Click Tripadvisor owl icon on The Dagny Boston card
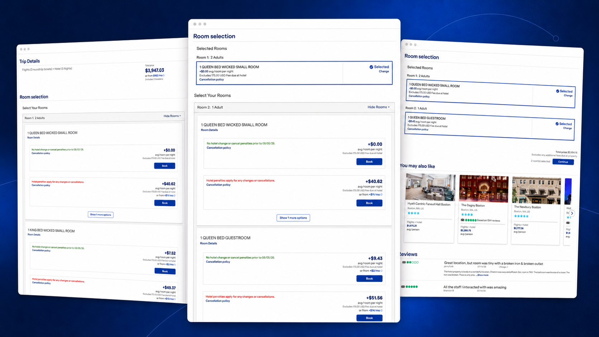 (x=463, y=220)
